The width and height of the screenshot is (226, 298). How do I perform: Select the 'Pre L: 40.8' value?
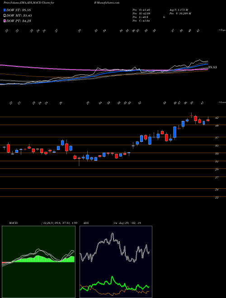coord(140,17)
